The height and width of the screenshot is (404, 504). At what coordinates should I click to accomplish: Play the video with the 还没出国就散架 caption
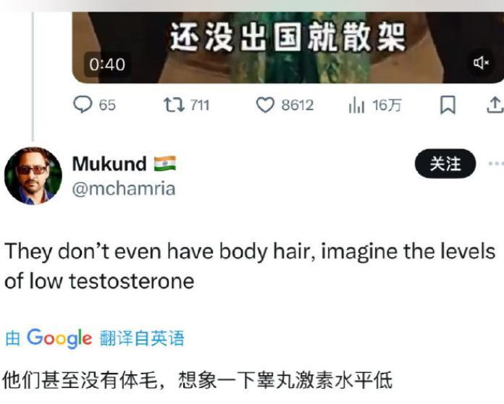pos(287,48)
